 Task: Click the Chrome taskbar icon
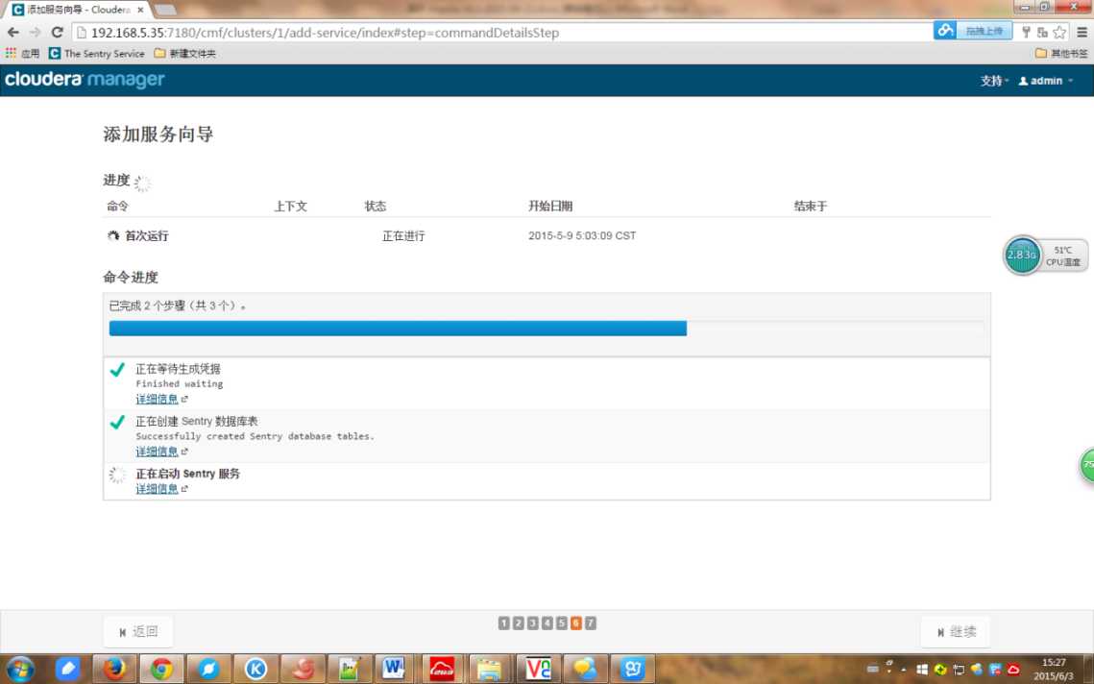point(161,670)
